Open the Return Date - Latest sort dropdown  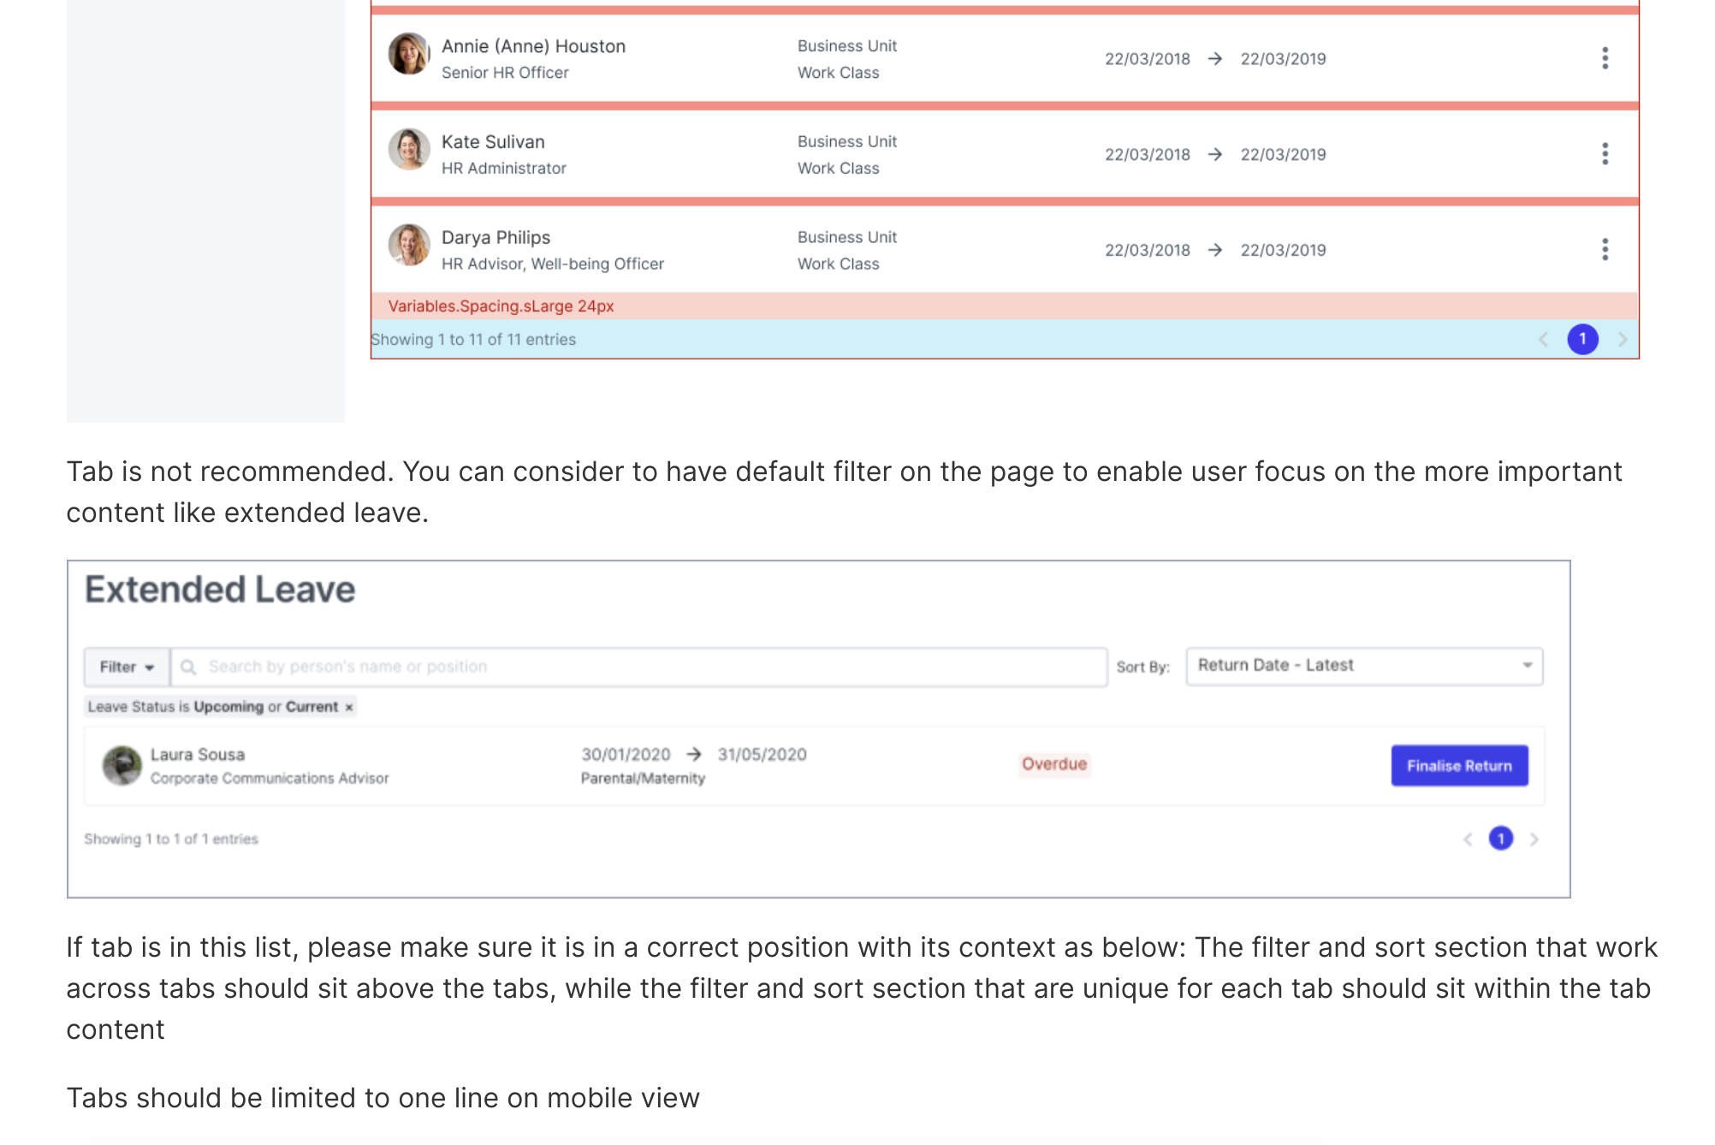1364,666
